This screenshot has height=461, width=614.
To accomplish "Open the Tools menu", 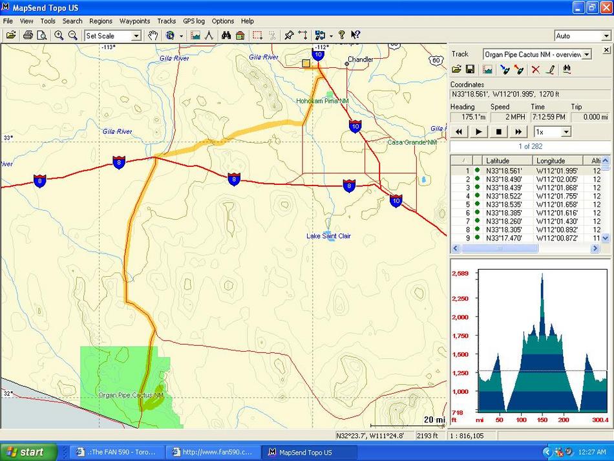I will coord(48,21).
